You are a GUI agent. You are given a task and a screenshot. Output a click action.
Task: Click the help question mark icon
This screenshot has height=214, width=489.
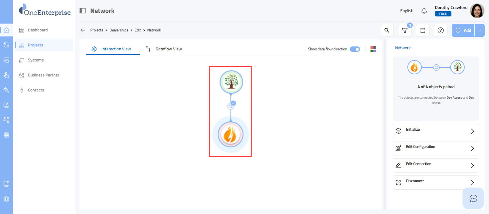(x=440, y=30)
